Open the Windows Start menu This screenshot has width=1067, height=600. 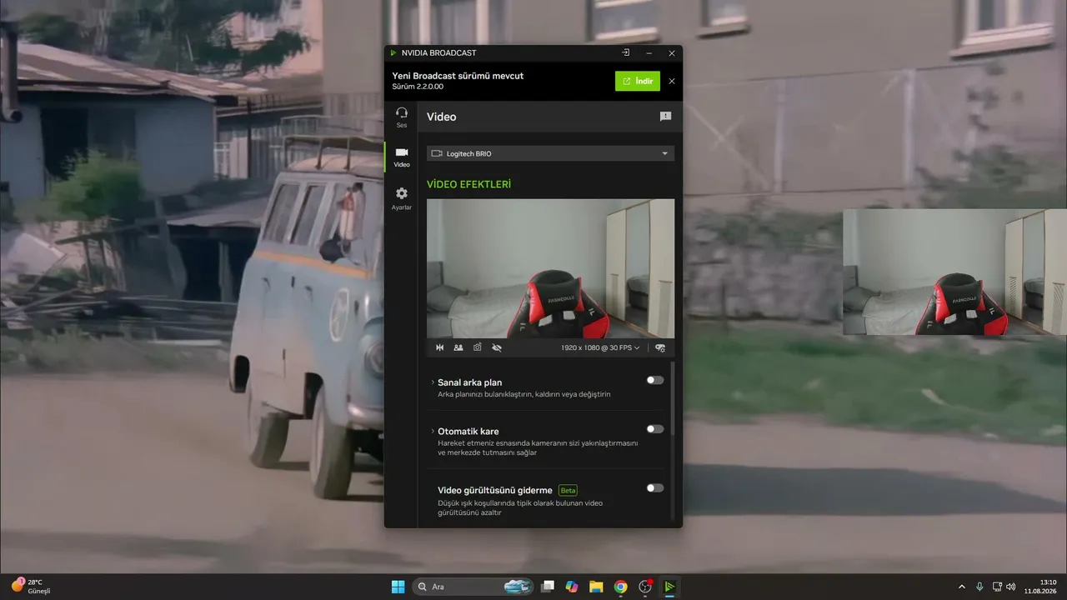pos(398,587)
